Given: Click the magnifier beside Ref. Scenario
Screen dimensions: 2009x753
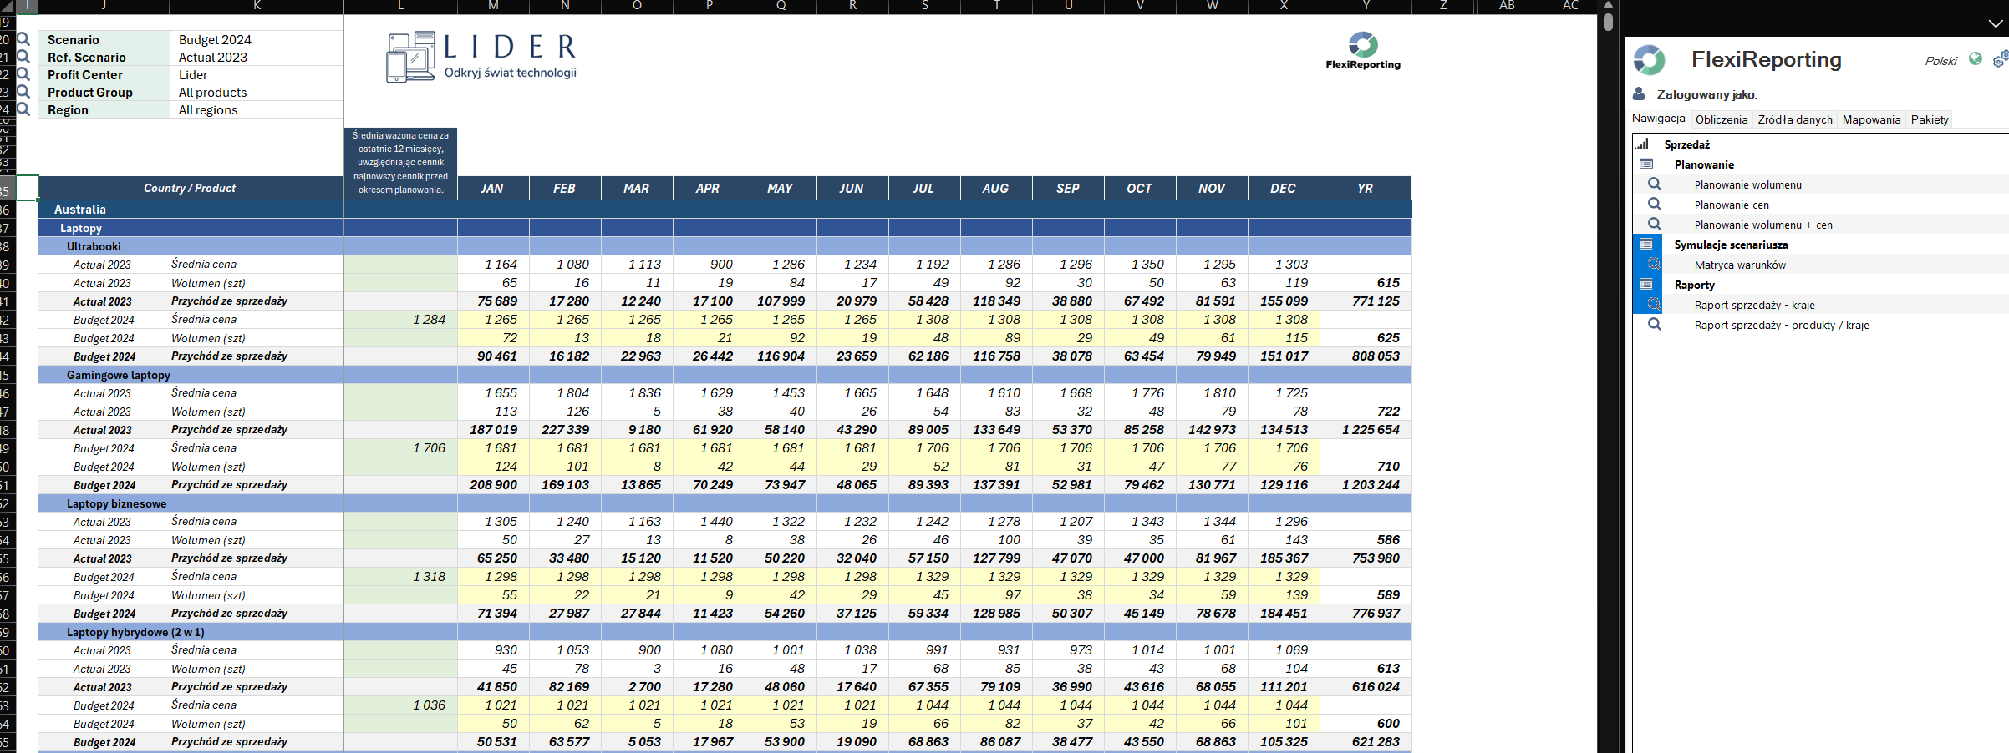Looking at the screenshot, I should coord(23,57).
